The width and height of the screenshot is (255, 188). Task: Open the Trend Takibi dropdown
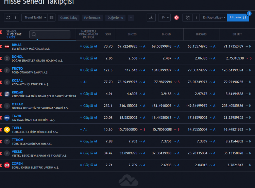pyautogui.click(x=35, y=18)
